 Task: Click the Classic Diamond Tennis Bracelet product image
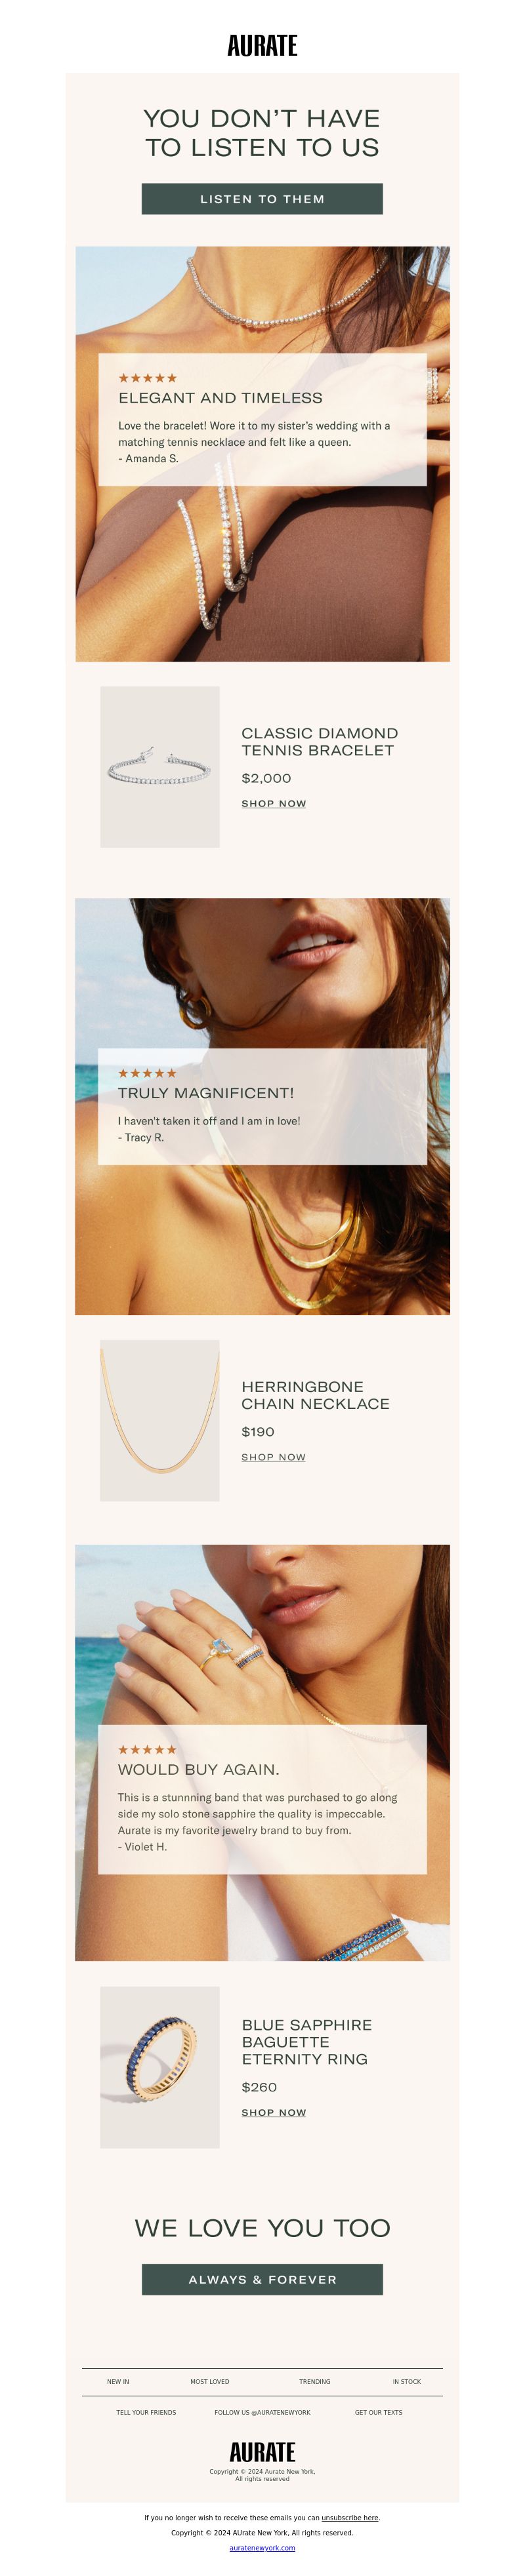[x=160, y=767]
